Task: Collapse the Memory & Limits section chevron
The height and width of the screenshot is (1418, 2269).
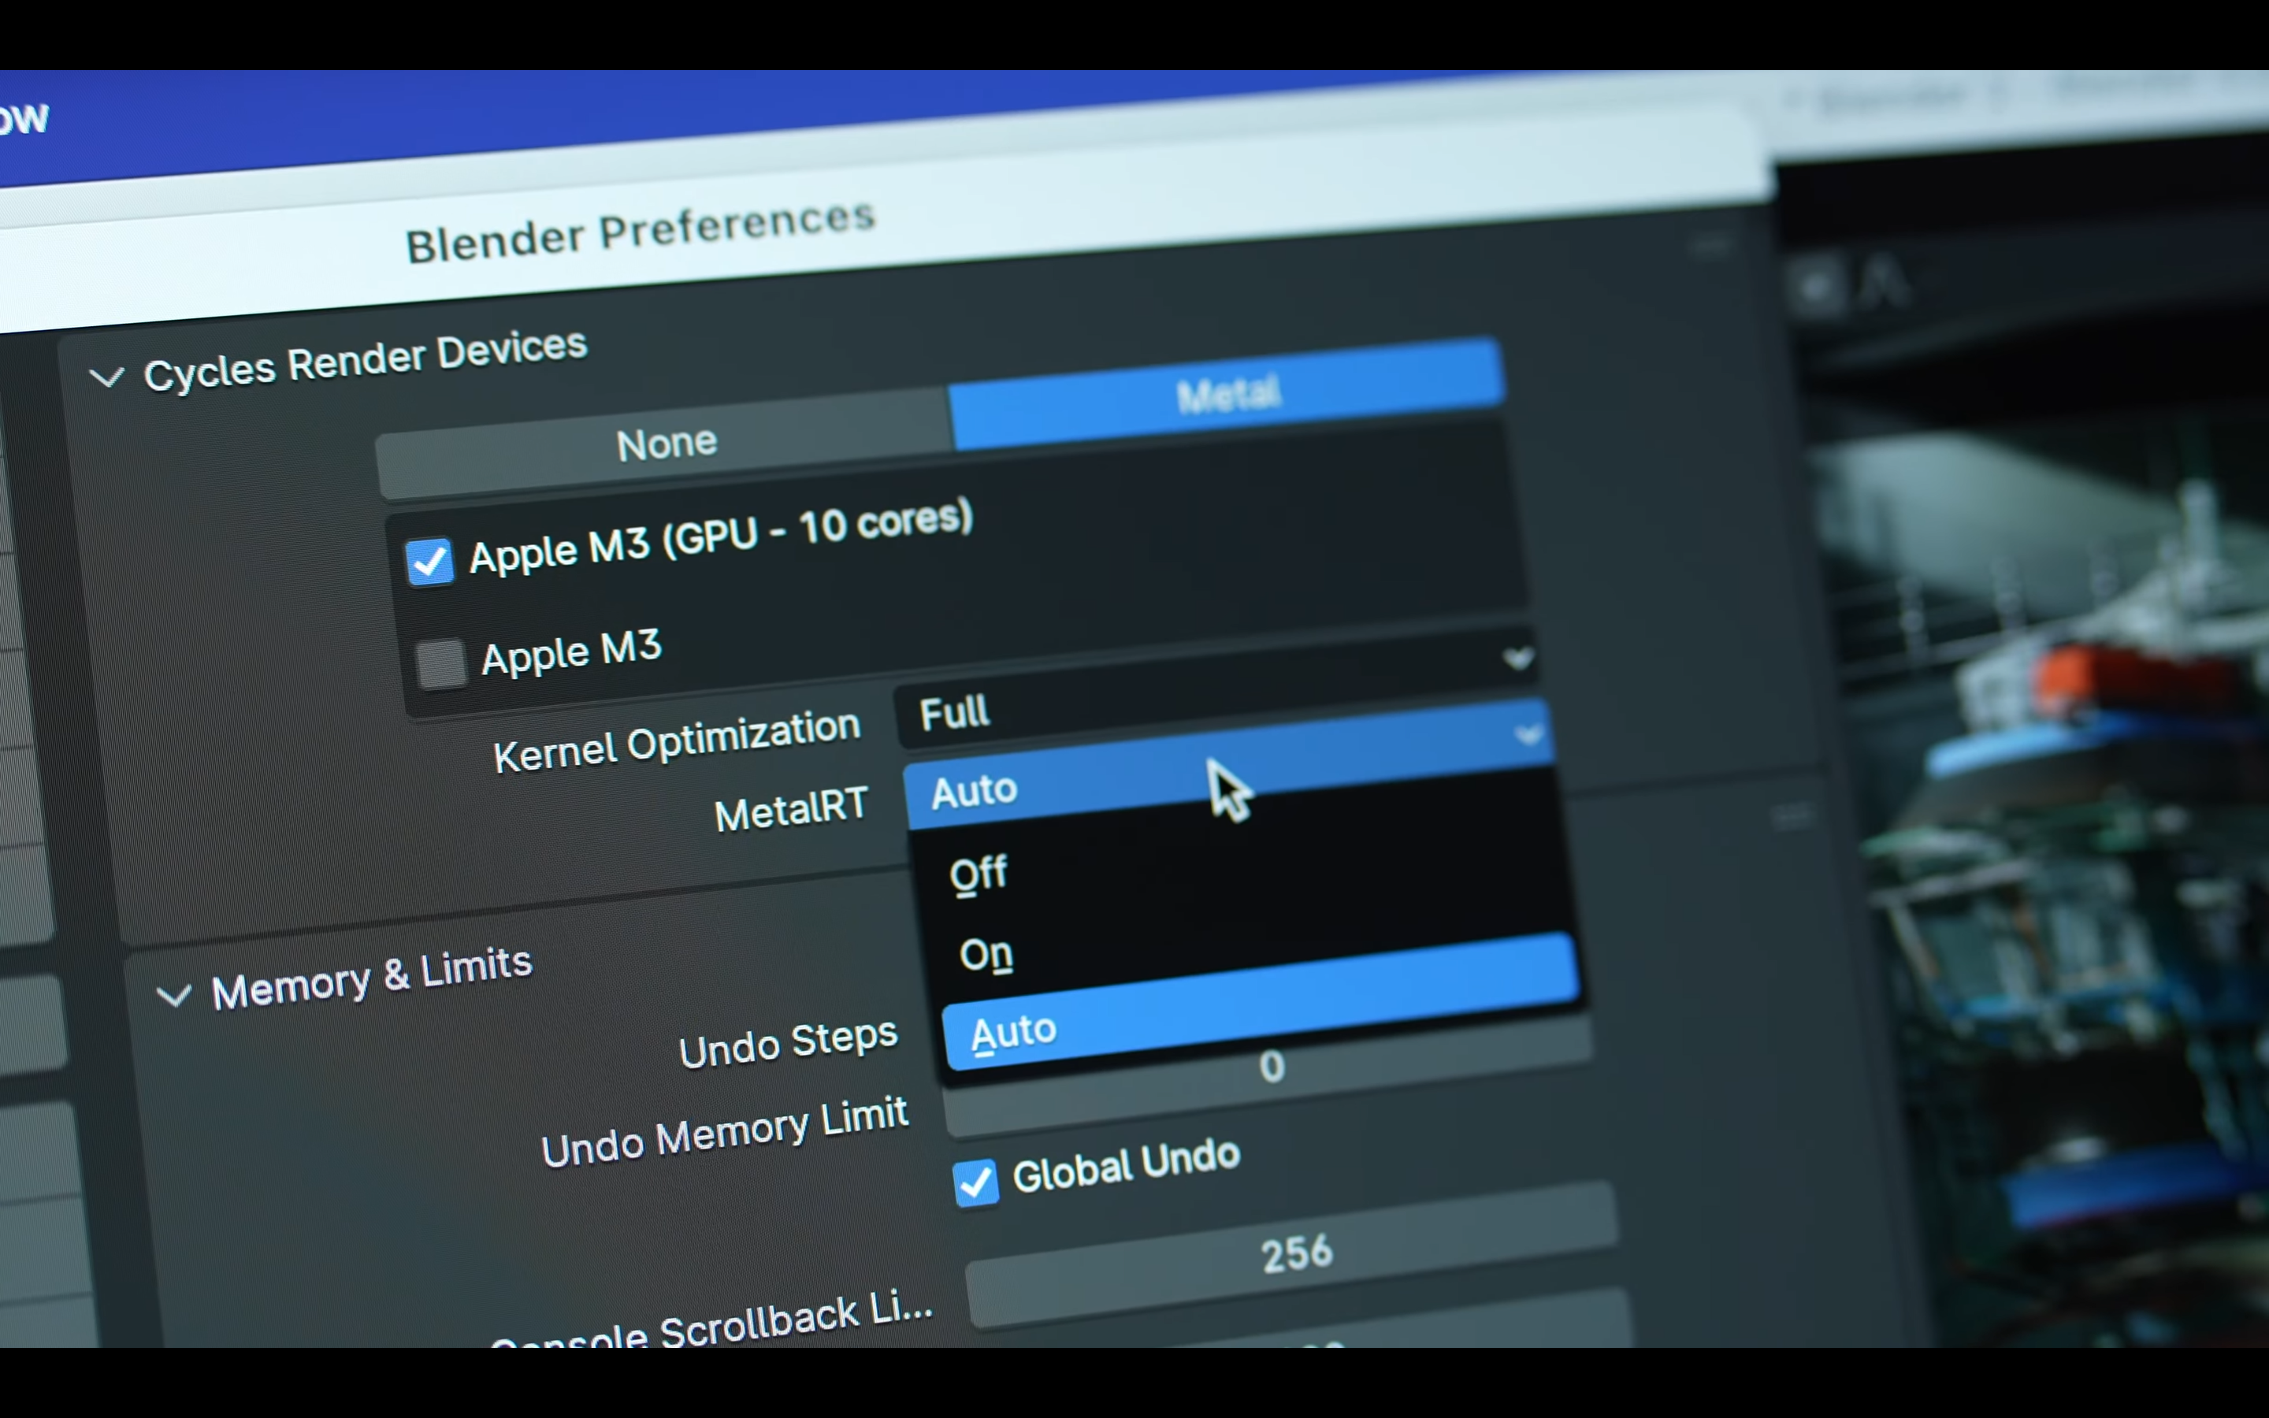Action: [174, 995]
